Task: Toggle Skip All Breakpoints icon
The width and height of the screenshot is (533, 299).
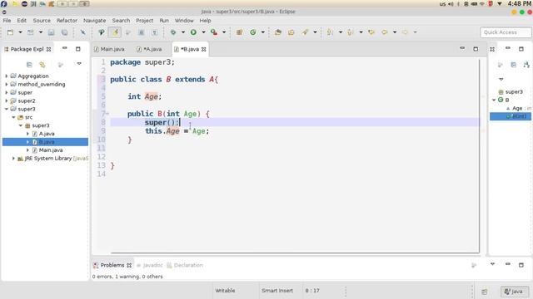Action: (83, 32)
